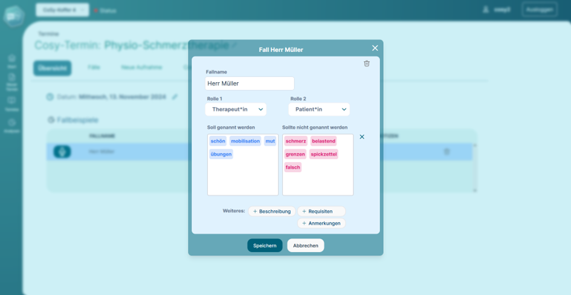Click the microphone icon in the Herr Müller row
Viewport: 571px width, 295px height.
pos(62,152)
